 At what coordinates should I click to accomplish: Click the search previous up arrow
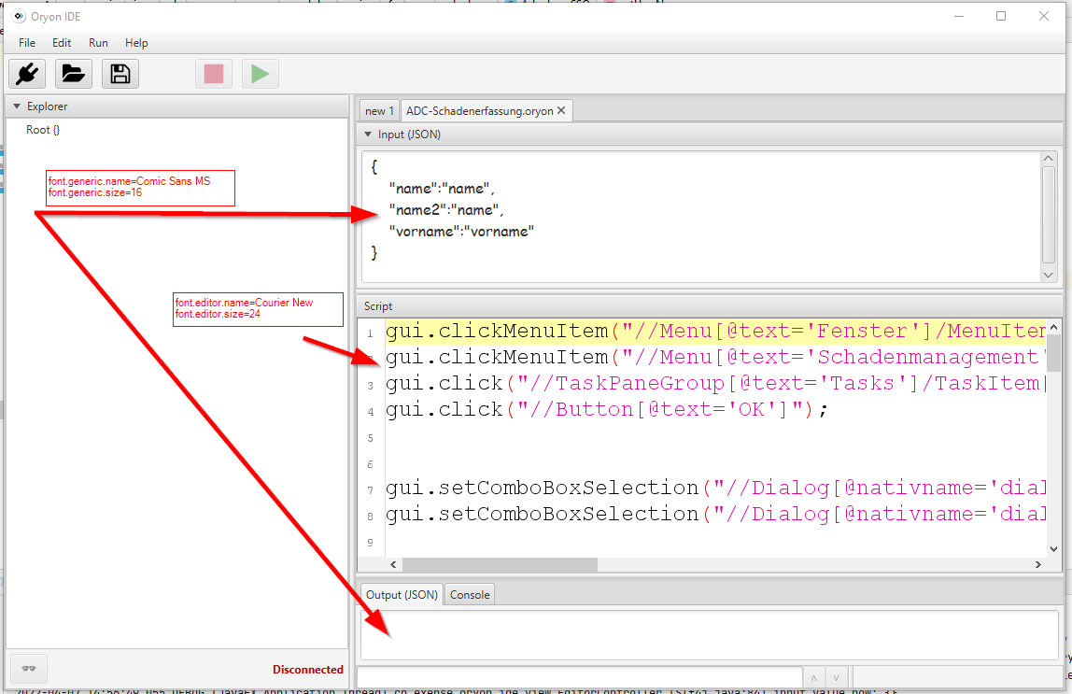[812, 677]
